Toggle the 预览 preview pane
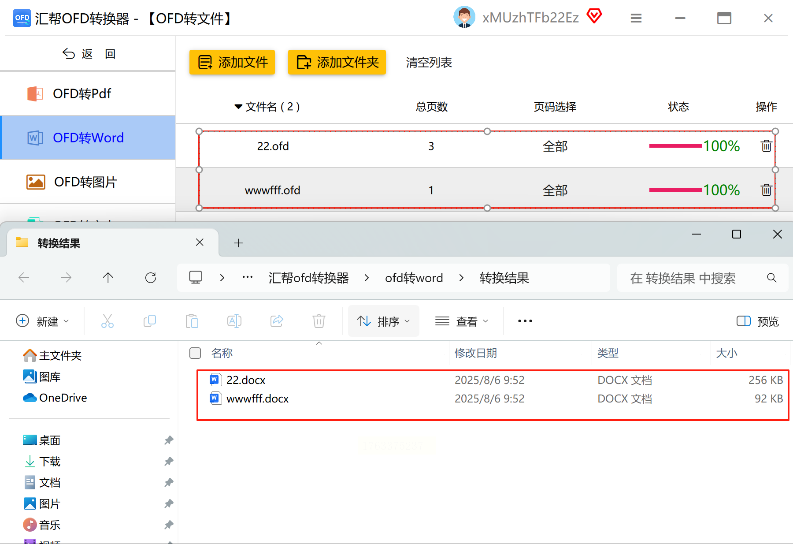 [x=757, y=321]
